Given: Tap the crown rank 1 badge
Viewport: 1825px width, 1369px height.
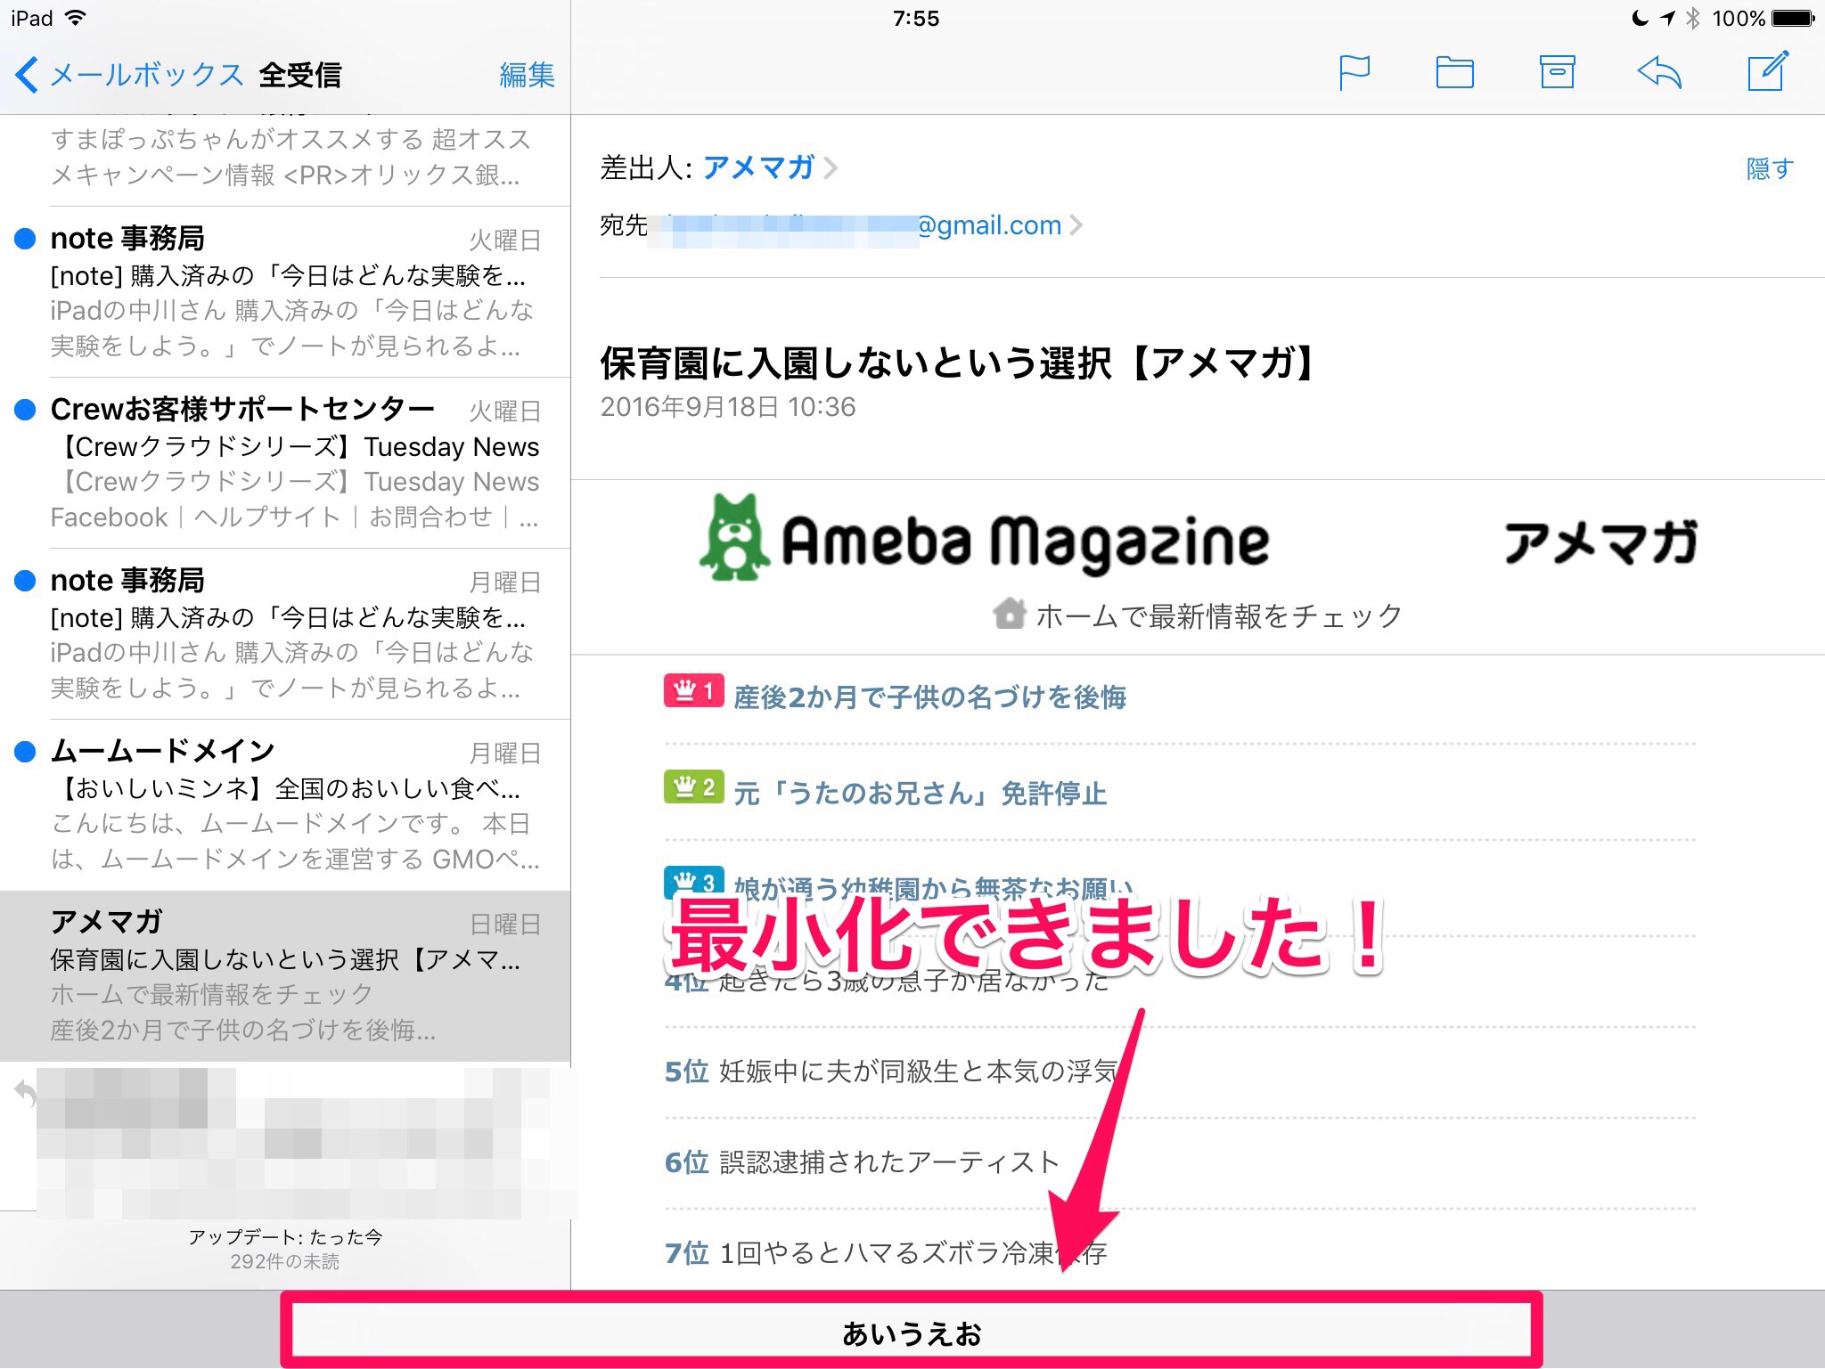Looking at the screenshot, I should tap(693, 691).
